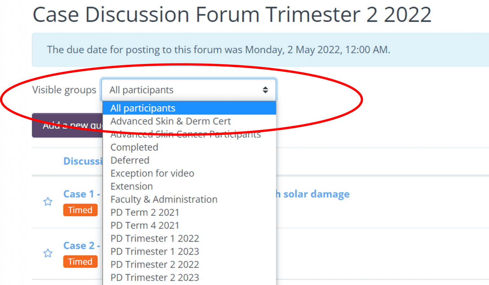Choose PD Trimester 1 2022 group
The image size is (489, 285).
(155, 239)
